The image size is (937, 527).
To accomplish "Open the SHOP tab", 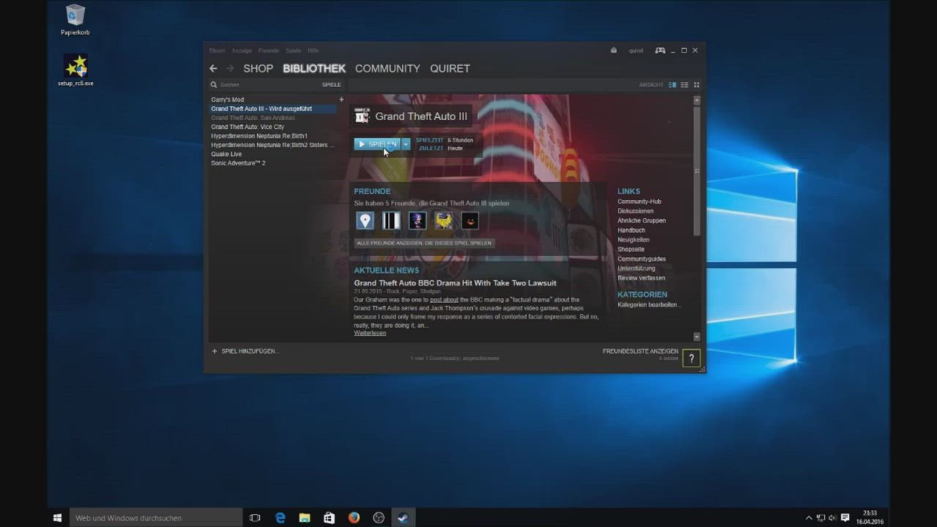I will coord(258,68).
